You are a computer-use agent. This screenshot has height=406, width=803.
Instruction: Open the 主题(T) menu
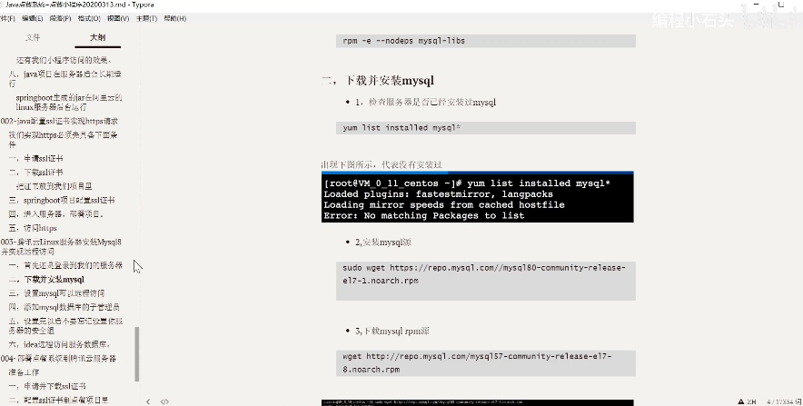[146, 18]
